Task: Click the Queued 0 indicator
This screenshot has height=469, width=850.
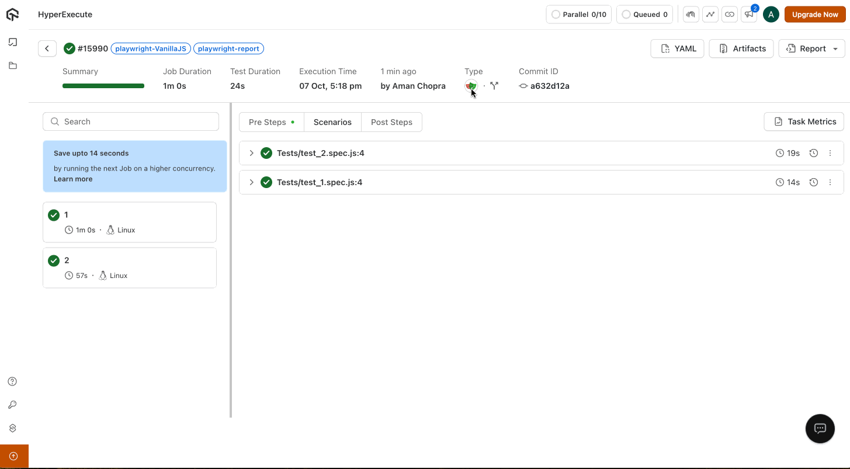Action: coord(644,15)
